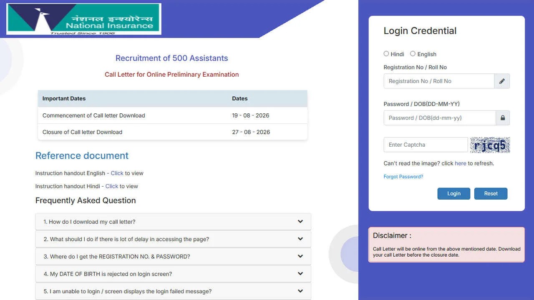Click the date '27 - 08 - 2026'
Viewport: 534px width, 300px height.
pyautogui.click(x=251, y=132)
